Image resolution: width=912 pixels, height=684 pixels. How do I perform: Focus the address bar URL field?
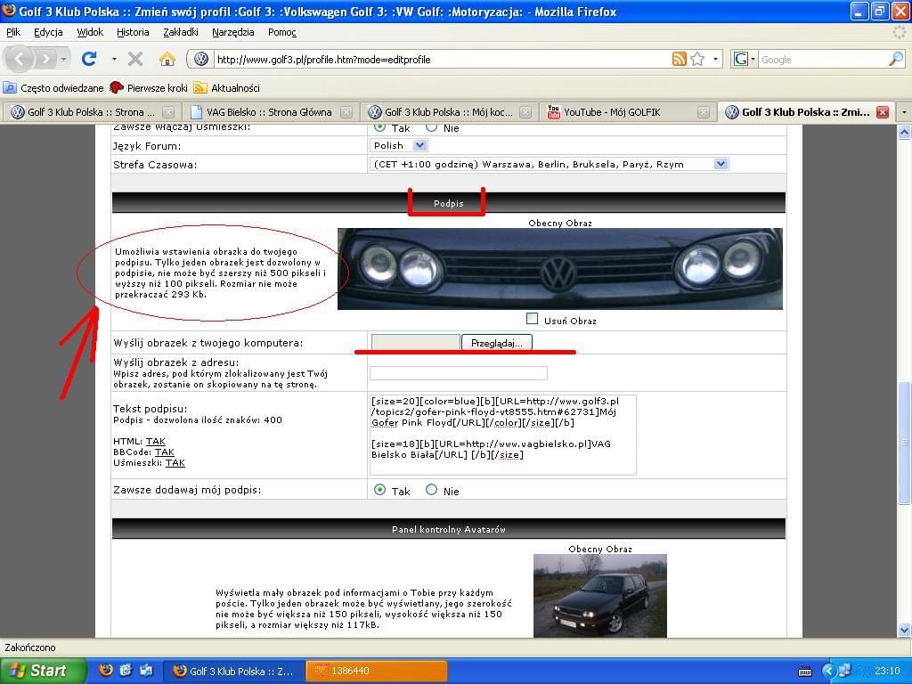coord(442,59)
